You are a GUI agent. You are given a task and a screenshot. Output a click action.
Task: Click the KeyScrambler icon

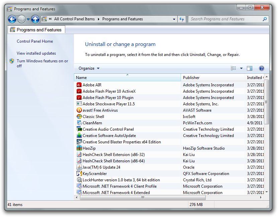79,174
